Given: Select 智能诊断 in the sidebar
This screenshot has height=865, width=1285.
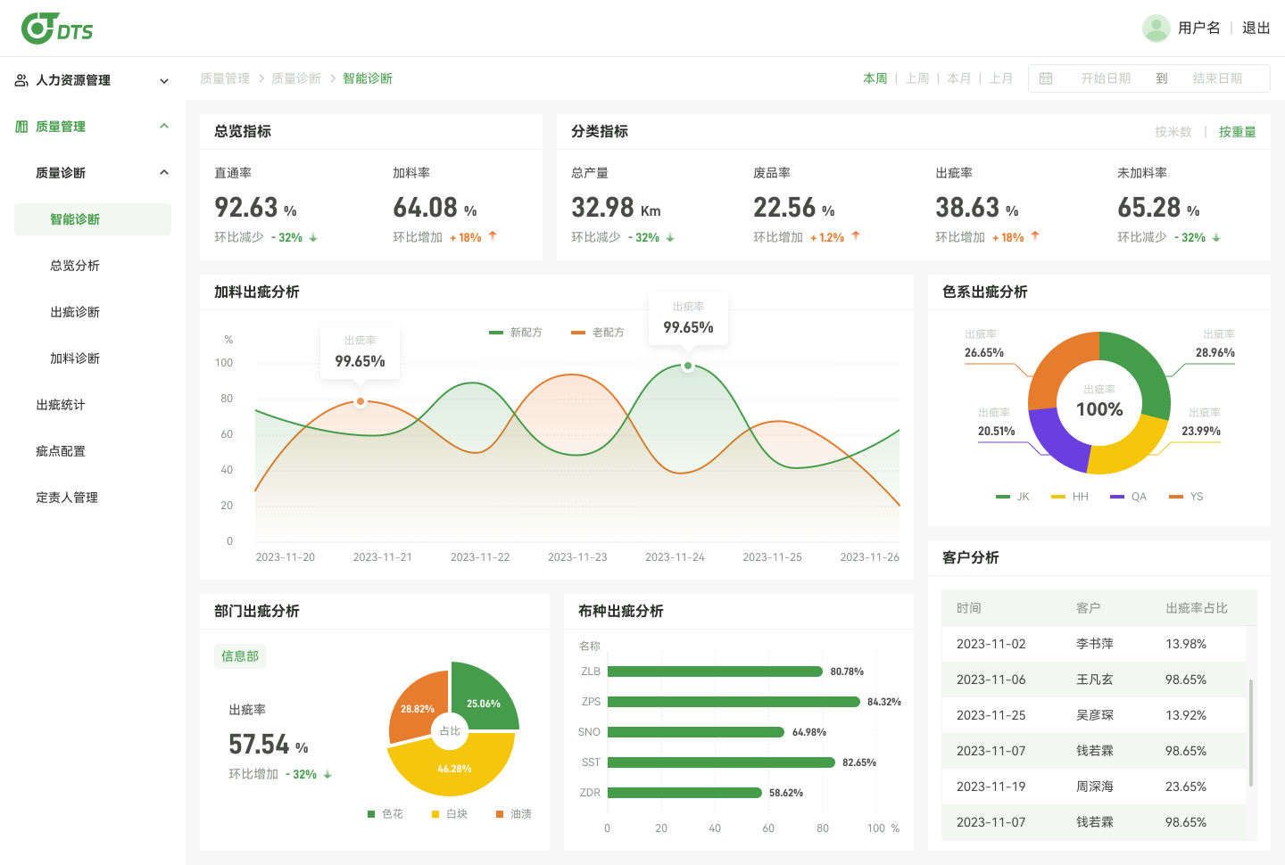Looking at the screenshot, I should (x=93, y=219).
